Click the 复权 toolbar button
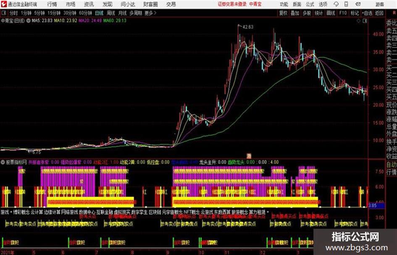Viewport: 397px width, 255px height. 283,13
